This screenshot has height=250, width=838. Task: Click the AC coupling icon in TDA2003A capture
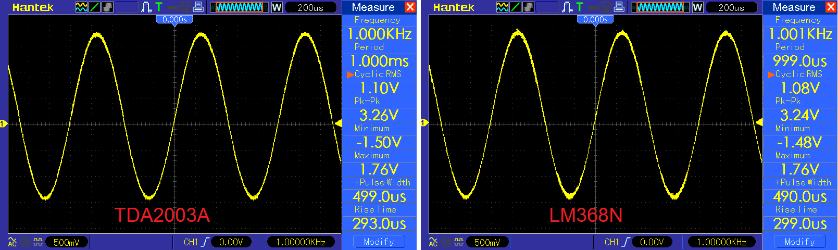point(12,242)
